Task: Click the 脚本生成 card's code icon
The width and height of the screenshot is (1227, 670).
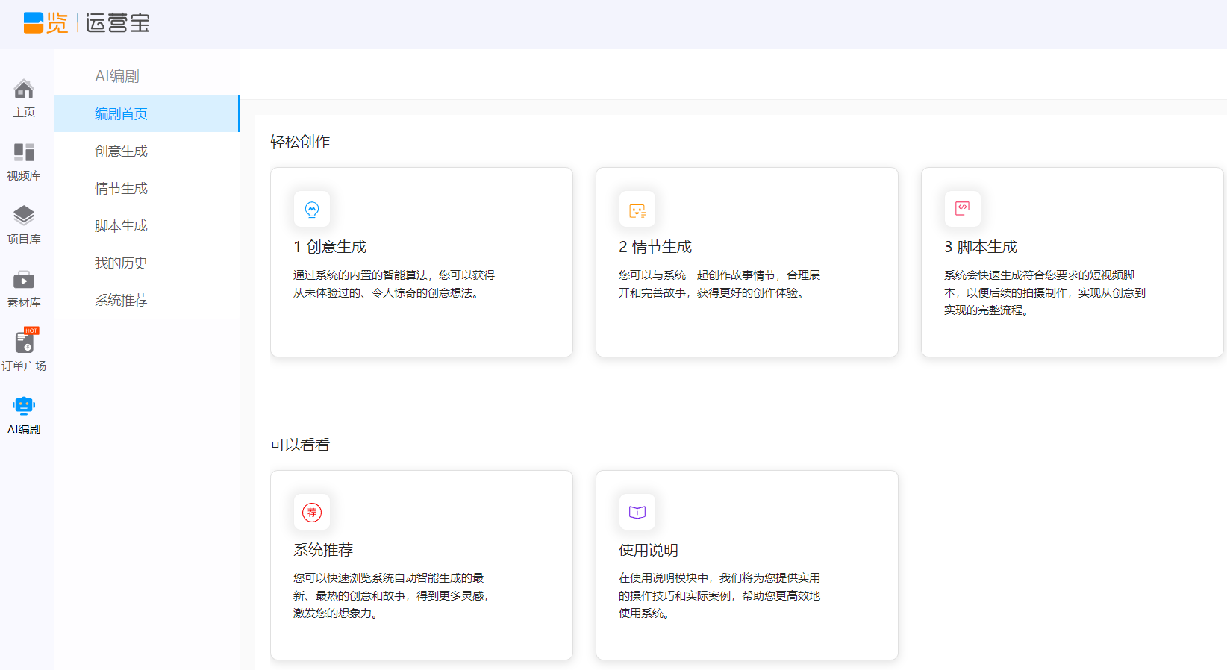Action: [x=963, y=208]
